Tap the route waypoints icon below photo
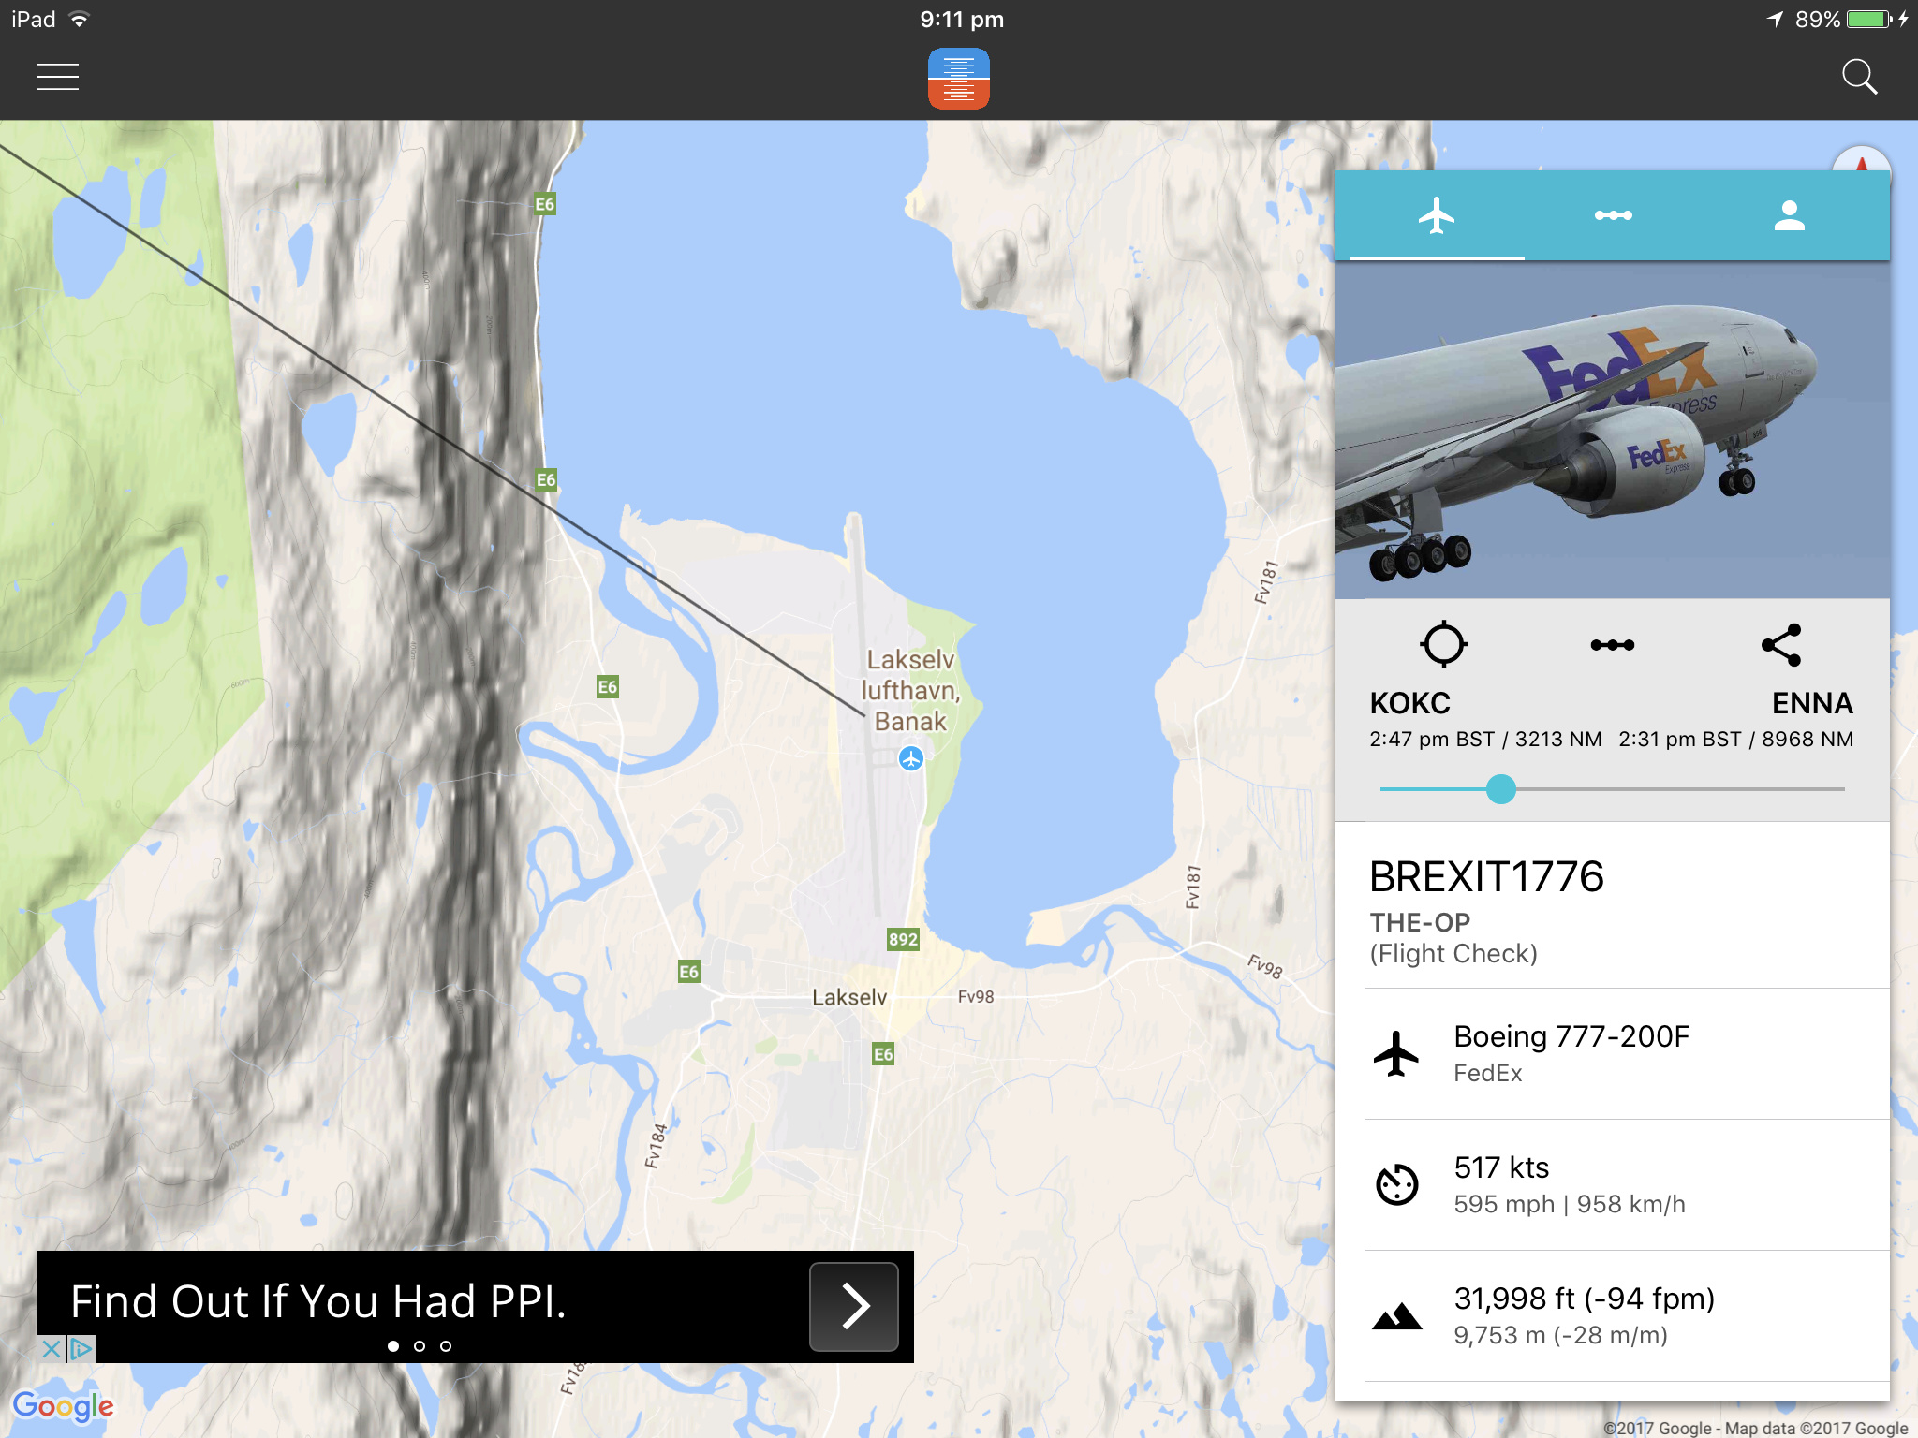The image size is (1918, 1438). click(1613, 645)
